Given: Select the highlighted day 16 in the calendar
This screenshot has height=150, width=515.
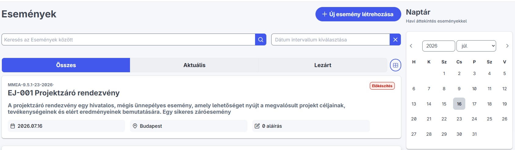Looking at the screenshot, I should pos(459,104).
